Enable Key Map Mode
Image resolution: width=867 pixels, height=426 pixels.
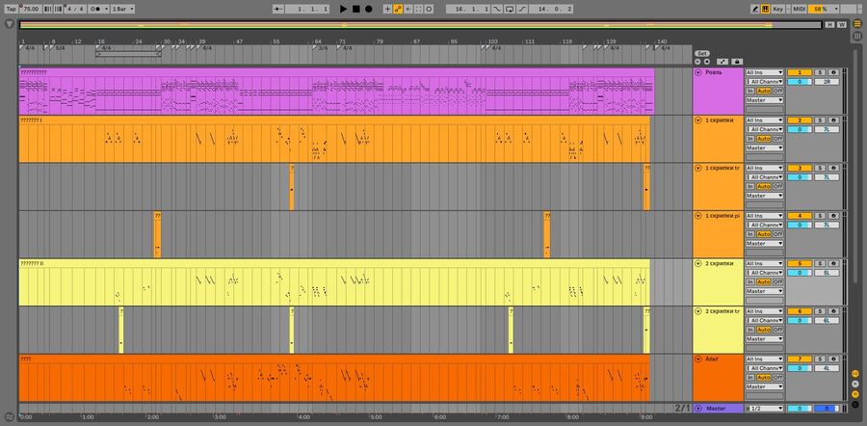tap(778, 9)
